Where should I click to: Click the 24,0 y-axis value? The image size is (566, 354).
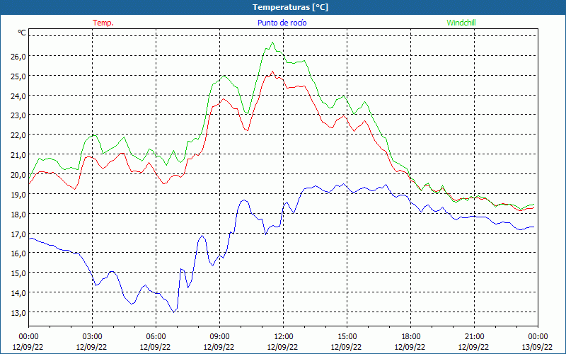(x=19, y=96)
